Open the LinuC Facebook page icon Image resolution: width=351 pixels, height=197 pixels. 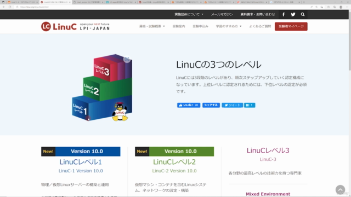[284, 14]
